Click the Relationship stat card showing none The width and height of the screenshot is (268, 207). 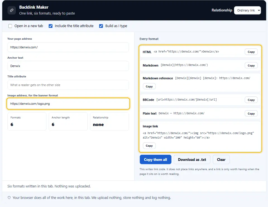pos(109,122)
